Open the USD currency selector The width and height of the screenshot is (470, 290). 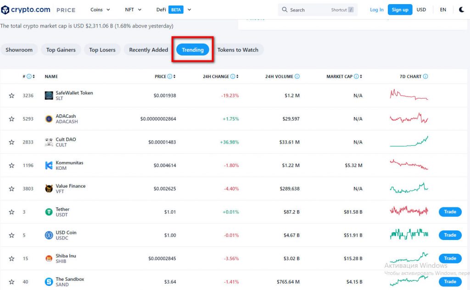coord(421,10)
